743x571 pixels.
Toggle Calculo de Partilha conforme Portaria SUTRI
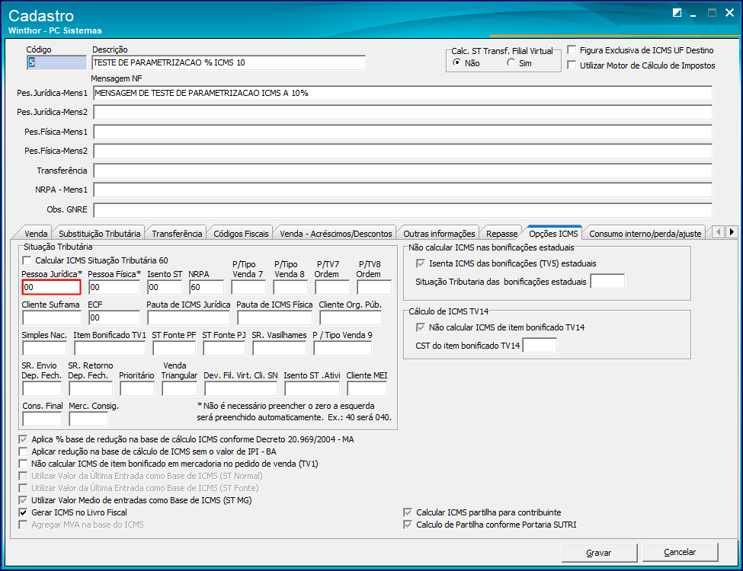(408, 525)
